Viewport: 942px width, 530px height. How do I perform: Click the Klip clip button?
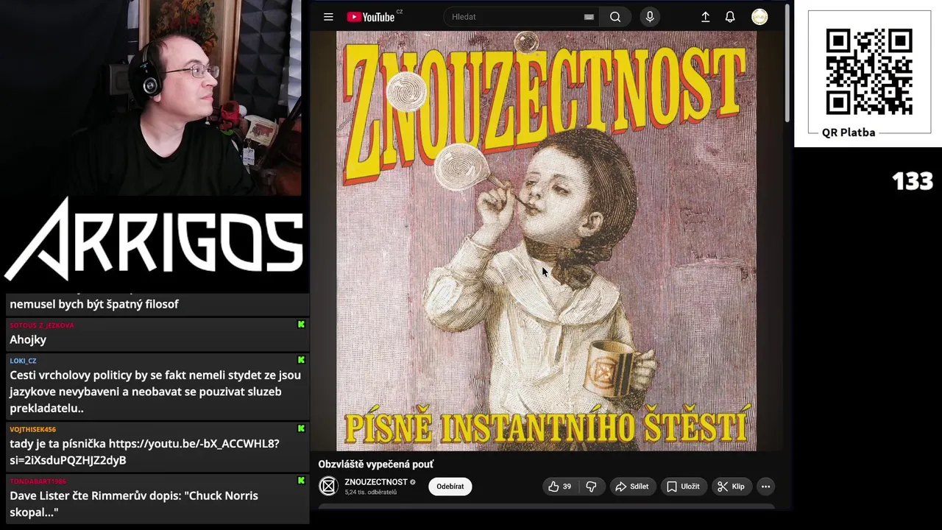pyautogui.click(x=732, y=487)
